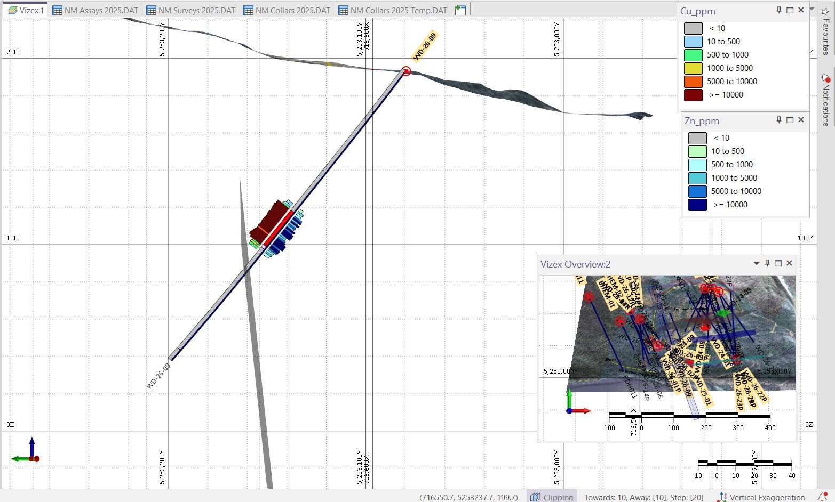Click the axis gizmo in the Vizex Overview panel
The height and width of the screenshot is (502, 835).
click(578, 402)
